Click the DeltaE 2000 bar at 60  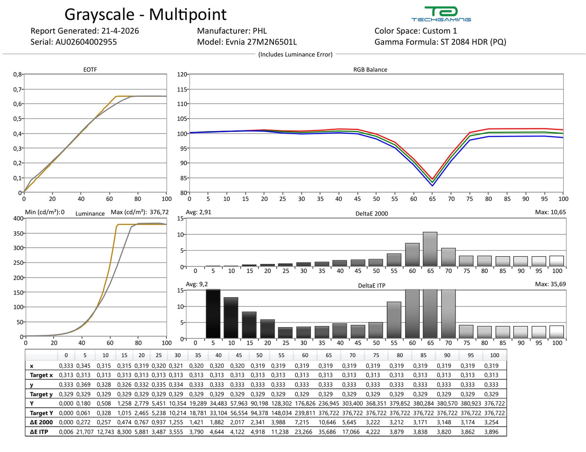click(x=412, y=255)
